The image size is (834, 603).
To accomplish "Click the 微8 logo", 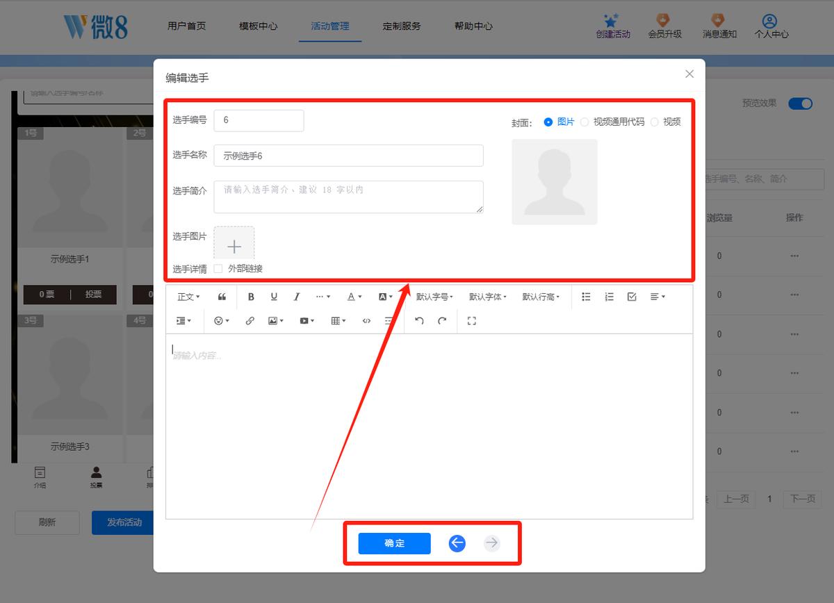I will 96,26.
